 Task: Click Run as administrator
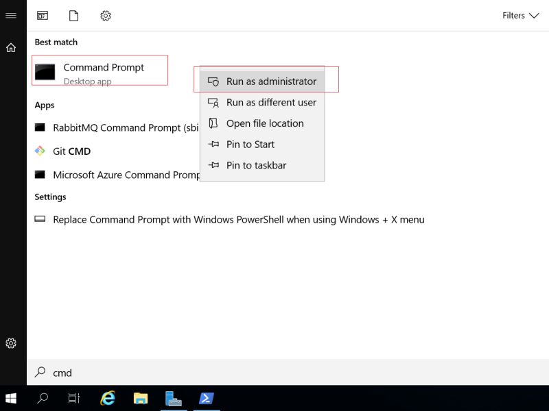(x=269, y=81)
